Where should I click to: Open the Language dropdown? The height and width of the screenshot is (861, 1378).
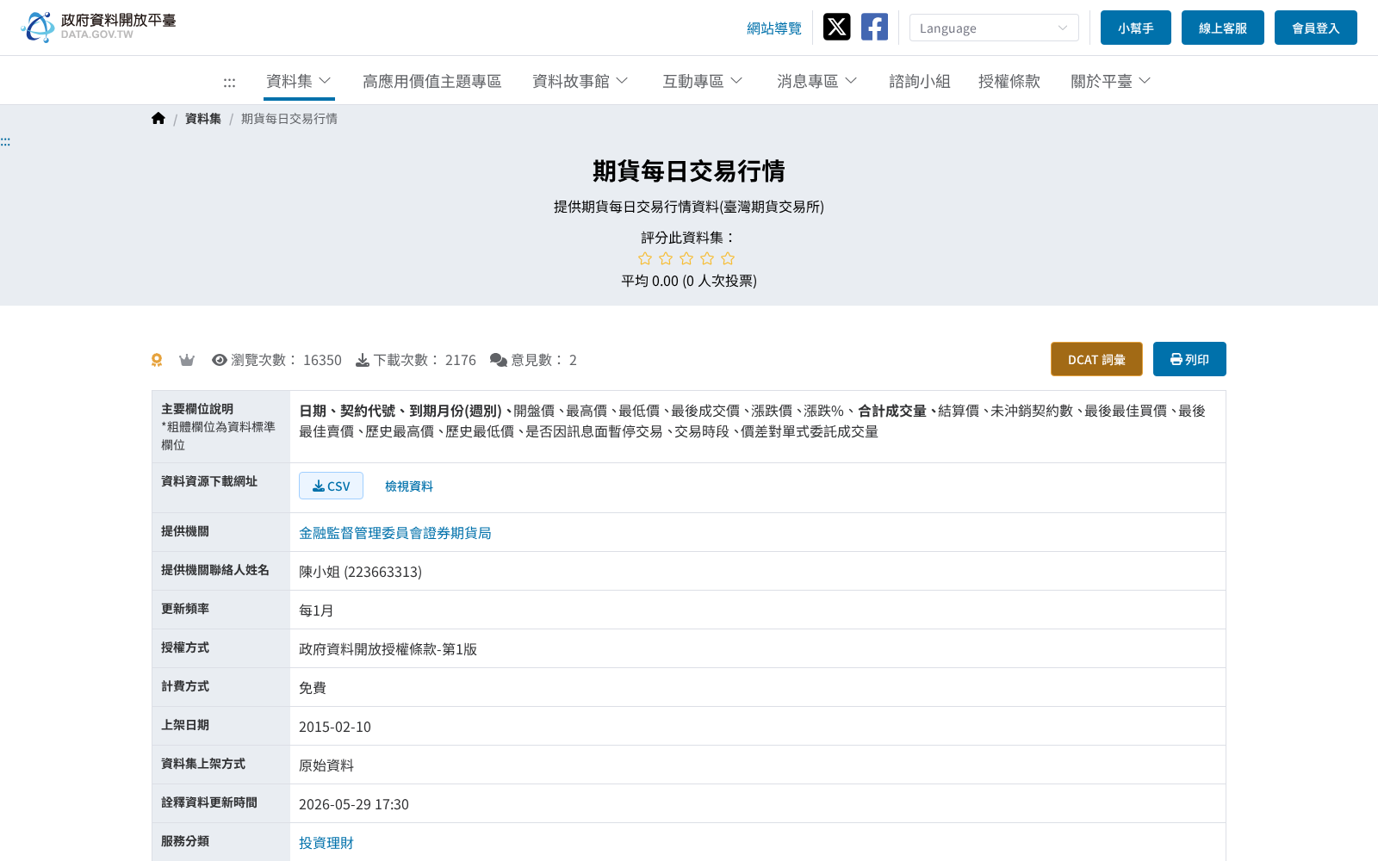point(994,28)
